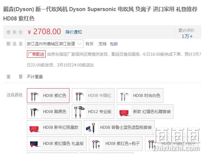The height and width of the screenshot is (154, 203).
Task: Open the delivery address dropdown
Action: coord(54,44)
